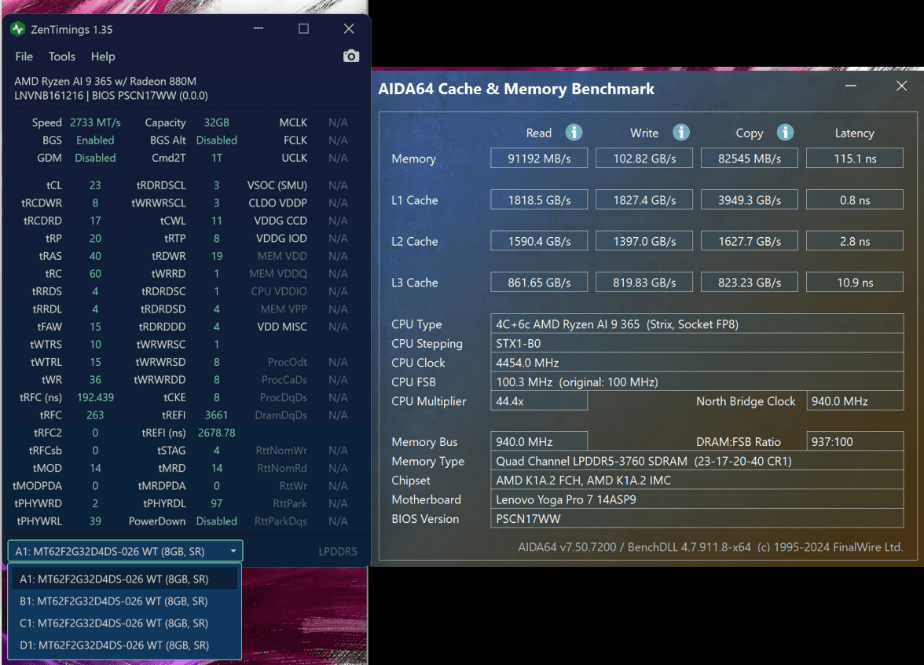The height and width of the screenshot is (665, 924).
Task: Show info about the Copy benchmark column
Action: pyautogui.click(x=785, y=133)
